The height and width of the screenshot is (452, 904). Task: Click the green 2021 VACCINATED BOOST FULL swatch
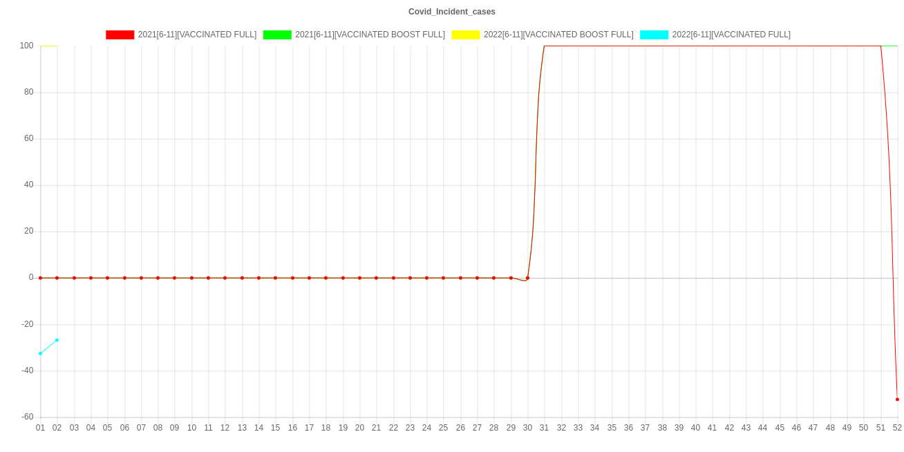coord(276,35)
